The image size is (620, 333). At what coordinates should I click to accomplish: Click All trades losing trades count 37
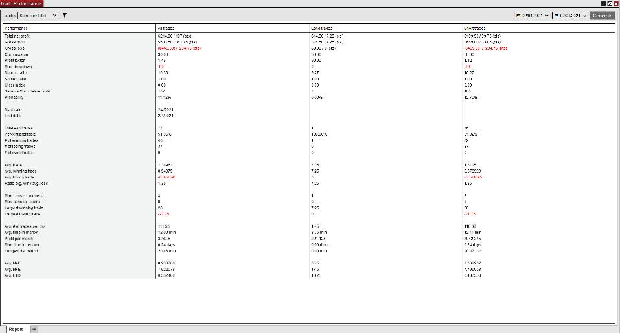click(160, 146)
